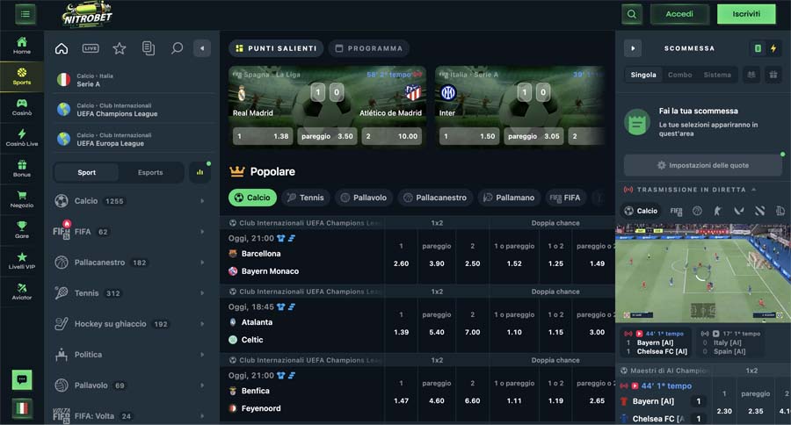Toggle betslip mode green icon in Scommessa

pyautogui.click(x=758, y=48)
